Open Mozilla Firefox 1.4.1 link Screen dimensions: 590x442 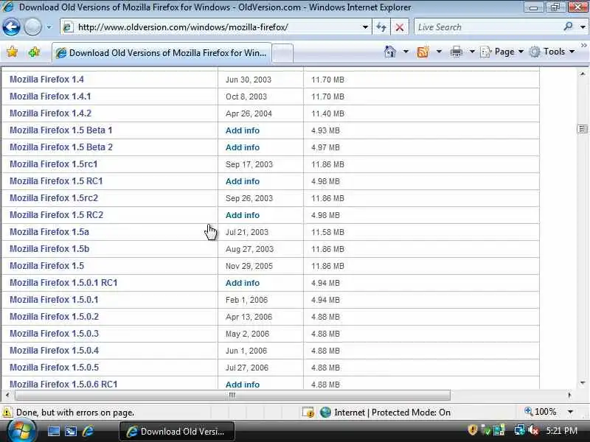click(50, 97)
